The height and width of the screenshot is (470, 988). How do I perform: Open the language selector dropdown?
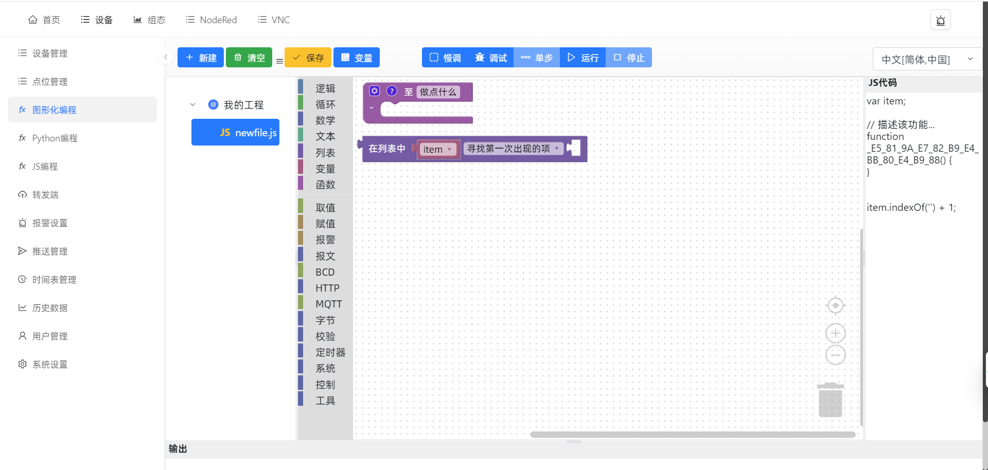927,59
